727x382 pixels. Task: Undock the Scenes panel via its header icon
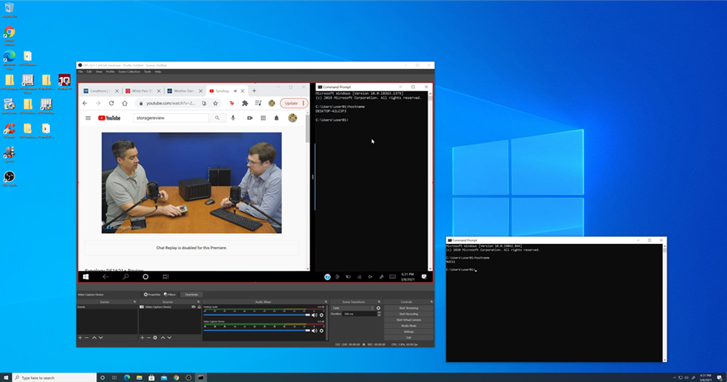pos(135,302)
